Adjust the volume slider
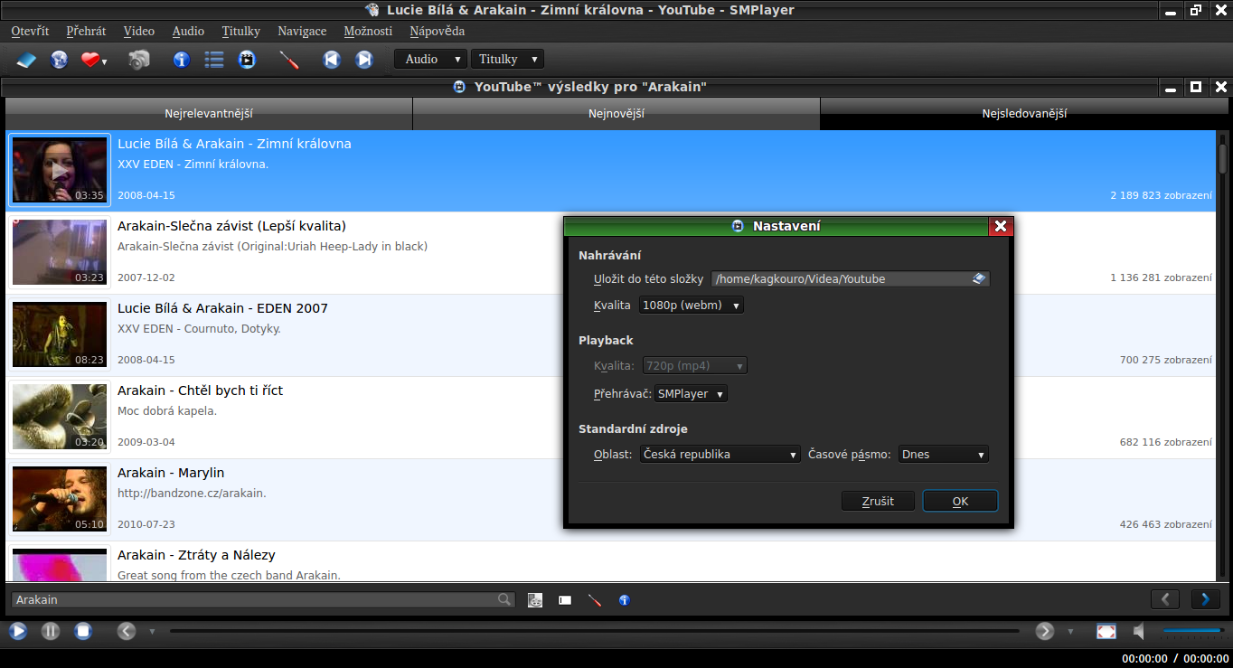This screenshot has height=668, width=1233. tap(1193, 631)
